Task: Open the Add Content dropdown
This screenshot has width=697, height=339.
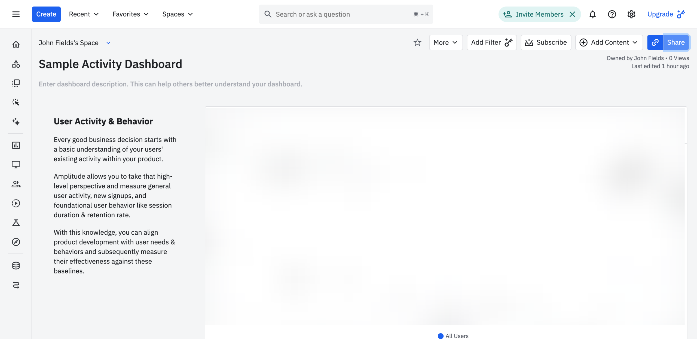Action: pos(609,42)
